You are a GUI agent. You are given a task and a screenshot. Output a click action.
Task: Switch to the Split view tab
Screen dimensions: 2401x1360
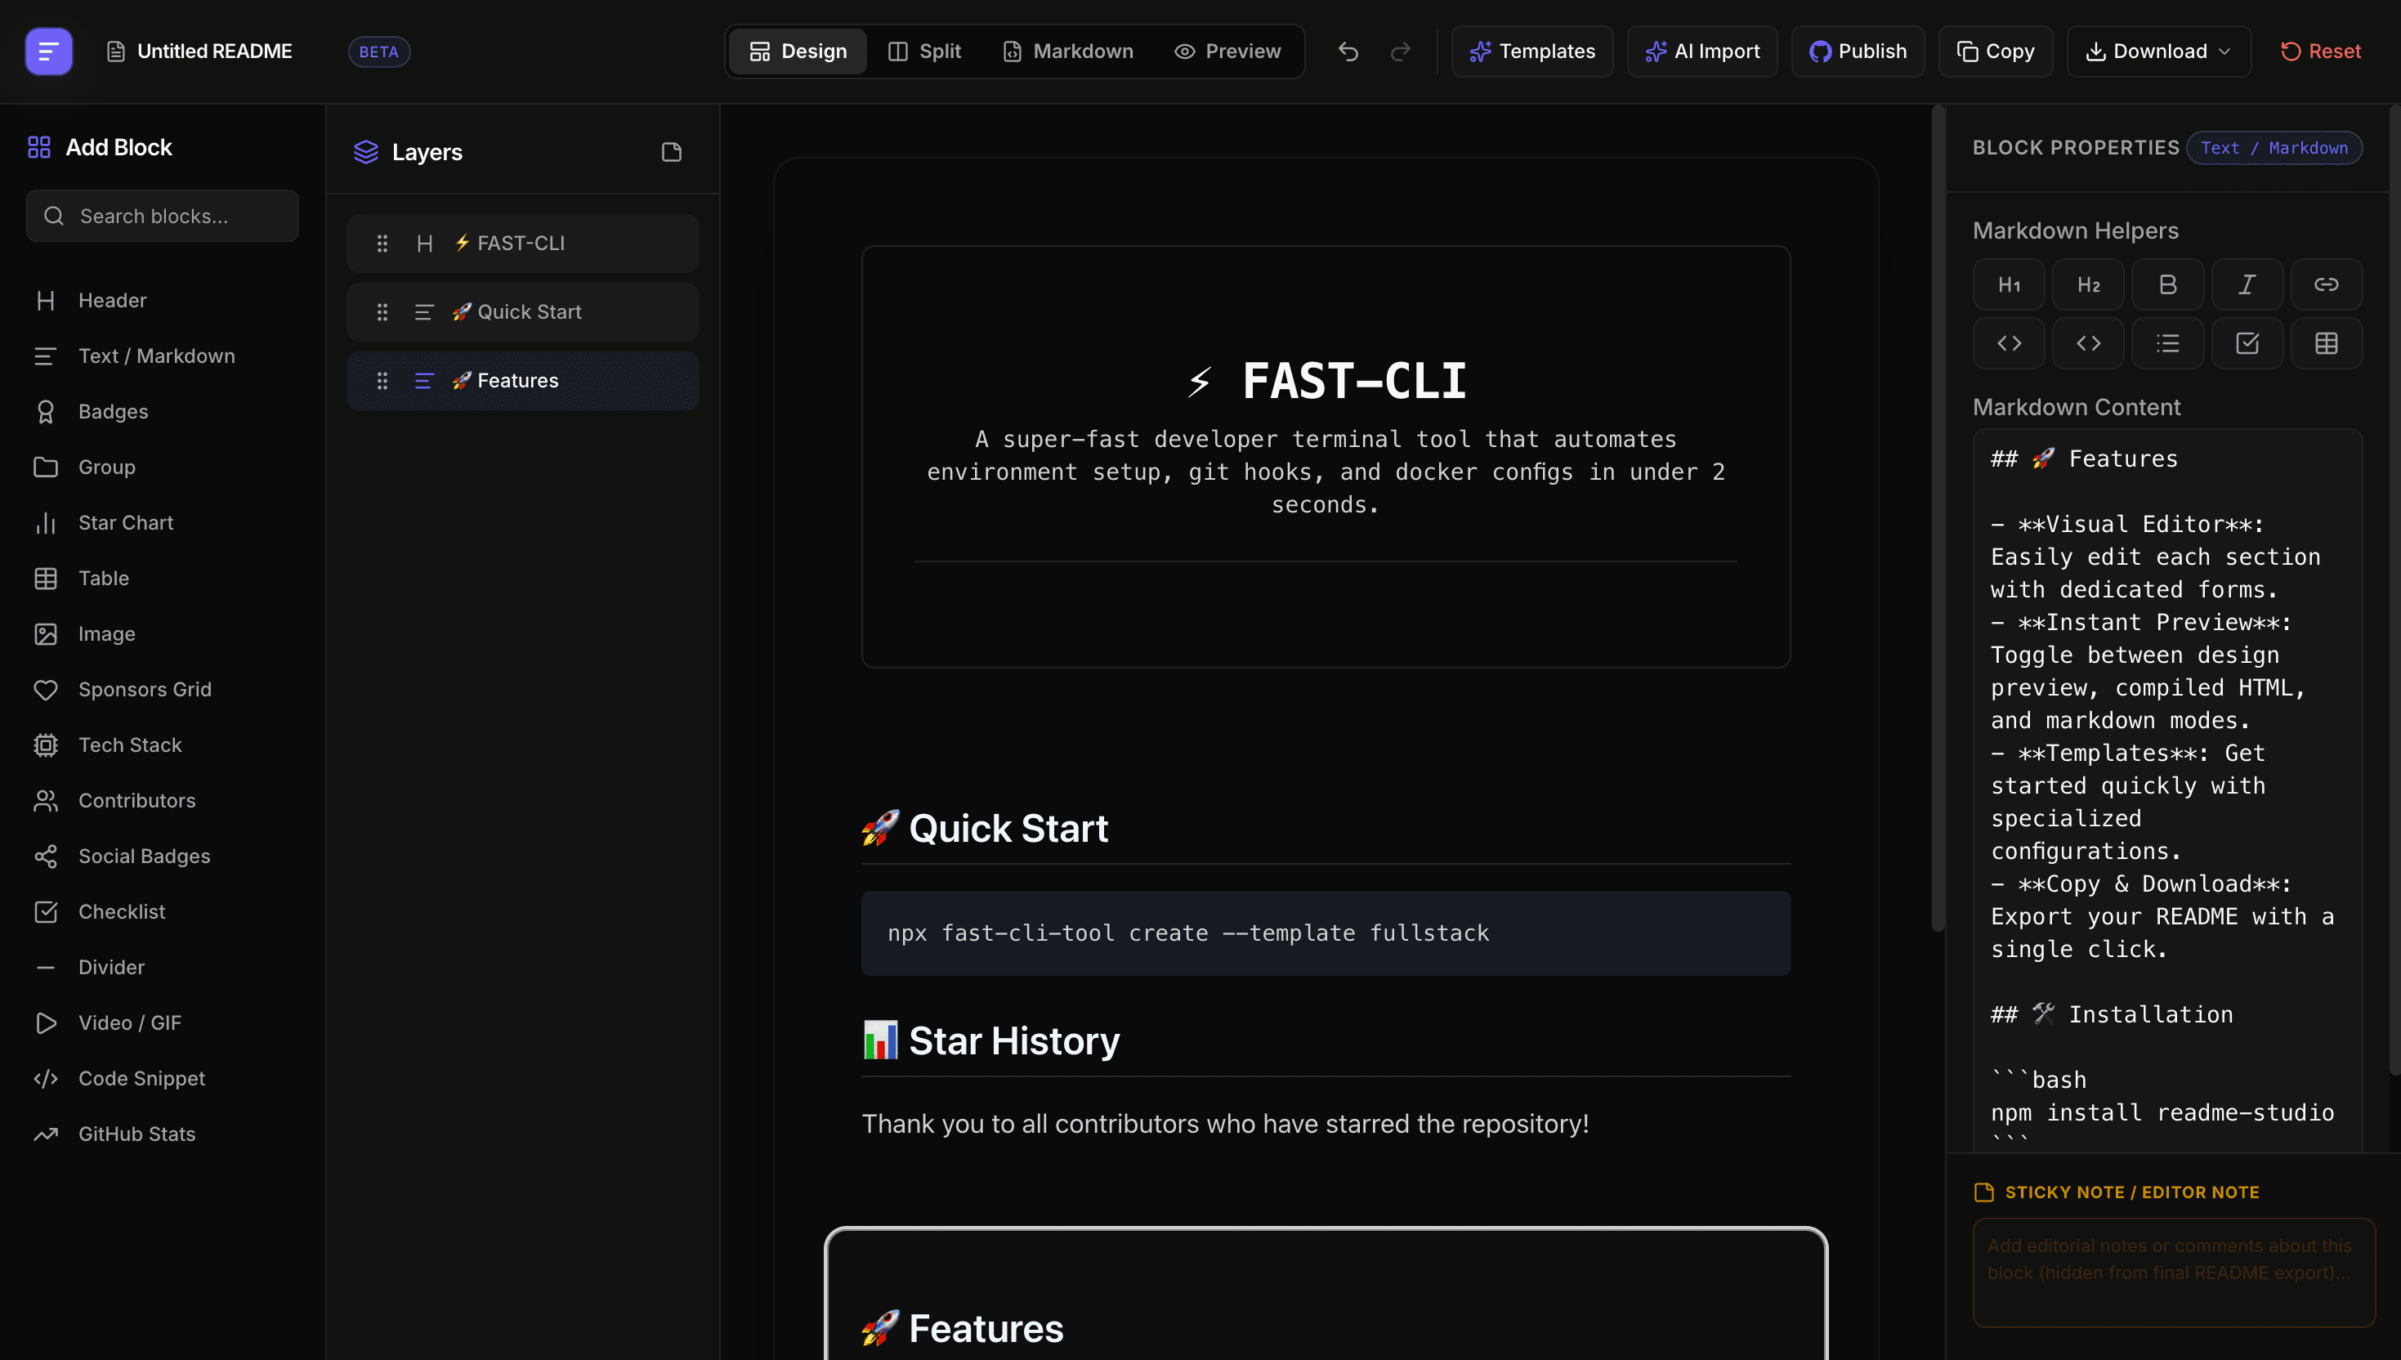923,51
